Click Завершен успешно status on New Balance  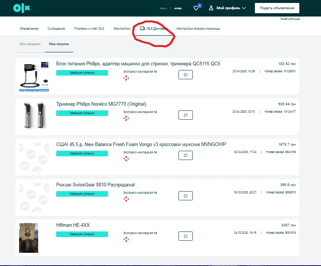82,154
